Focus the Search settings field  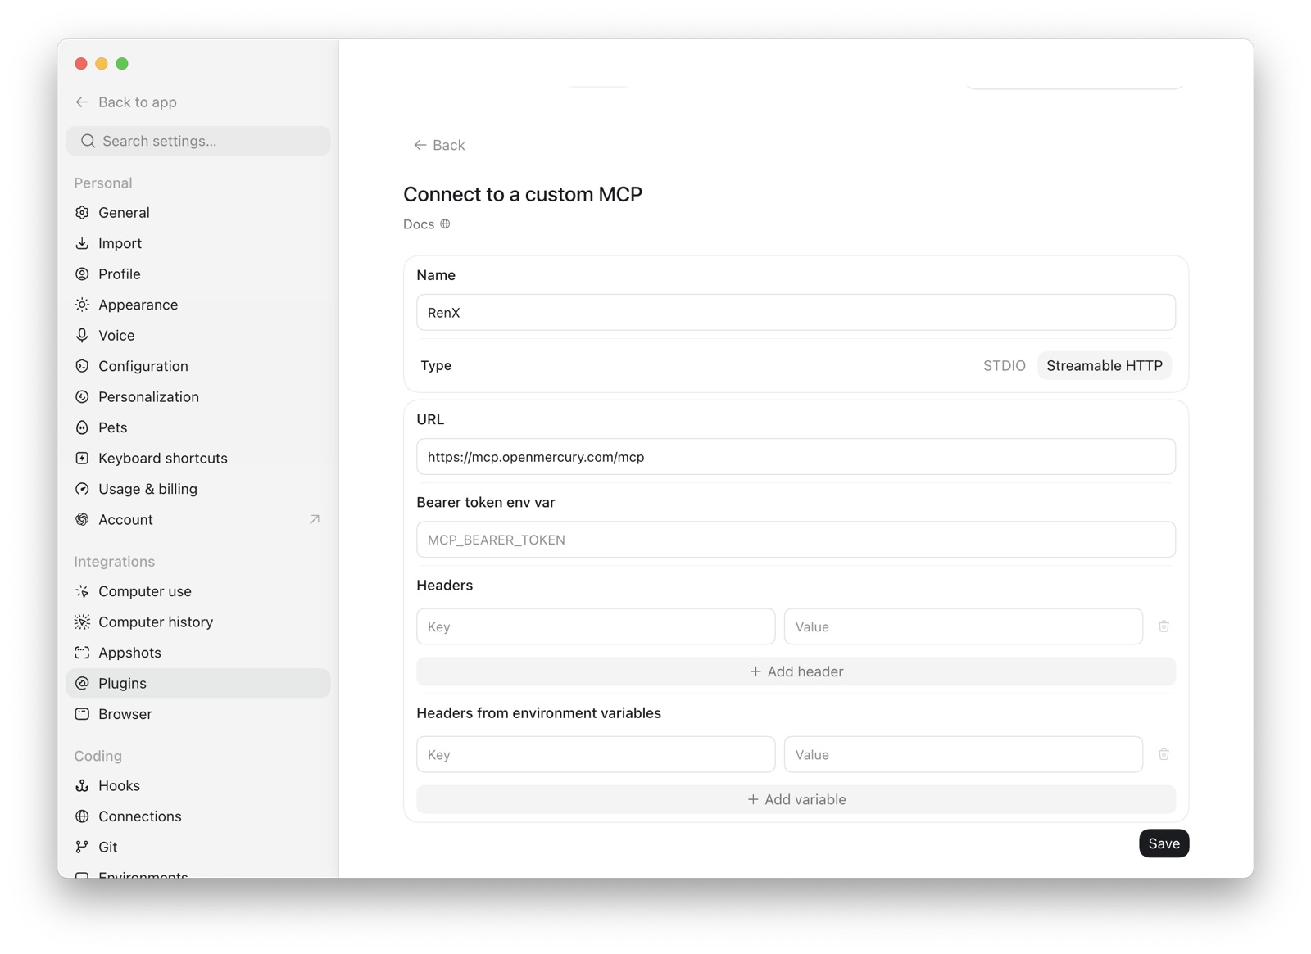[x=198, y=141]
